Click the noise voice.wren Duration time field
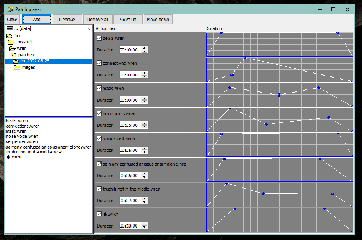362x240 pixels. pos(130,125)
